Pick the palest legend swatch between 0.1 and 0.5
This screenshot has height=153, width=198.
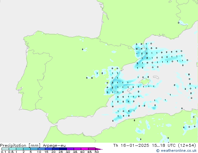pyautogui.click(x=5, y=149)
